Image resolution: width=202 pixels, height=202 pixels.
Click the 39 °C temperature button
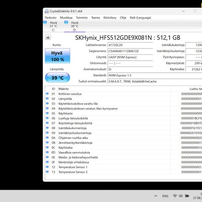58,78
